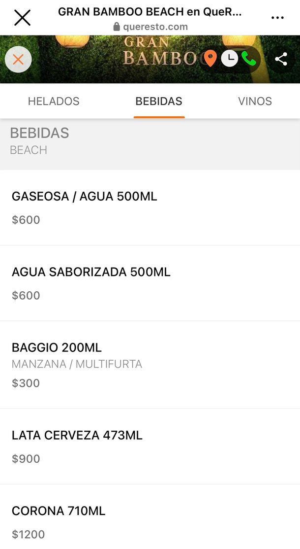The image size is (300, 549).
Task: Tap the queresto.com address text
Action: pos(155,27)
